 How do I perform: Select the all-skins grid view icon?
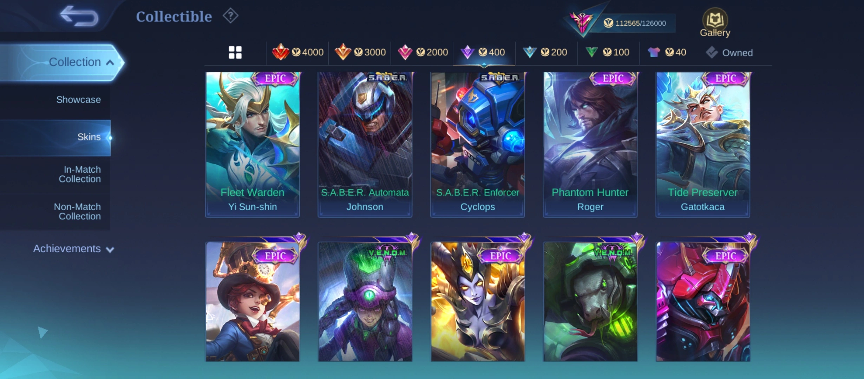click(x=235, y=53)
